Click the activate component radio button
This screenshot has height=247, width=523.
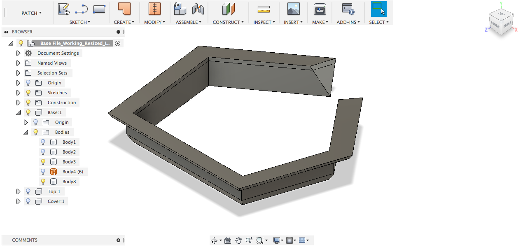118,43
